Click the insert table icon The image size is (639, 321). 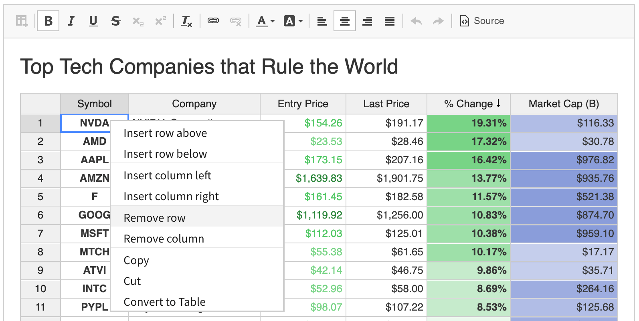point(22,21)
